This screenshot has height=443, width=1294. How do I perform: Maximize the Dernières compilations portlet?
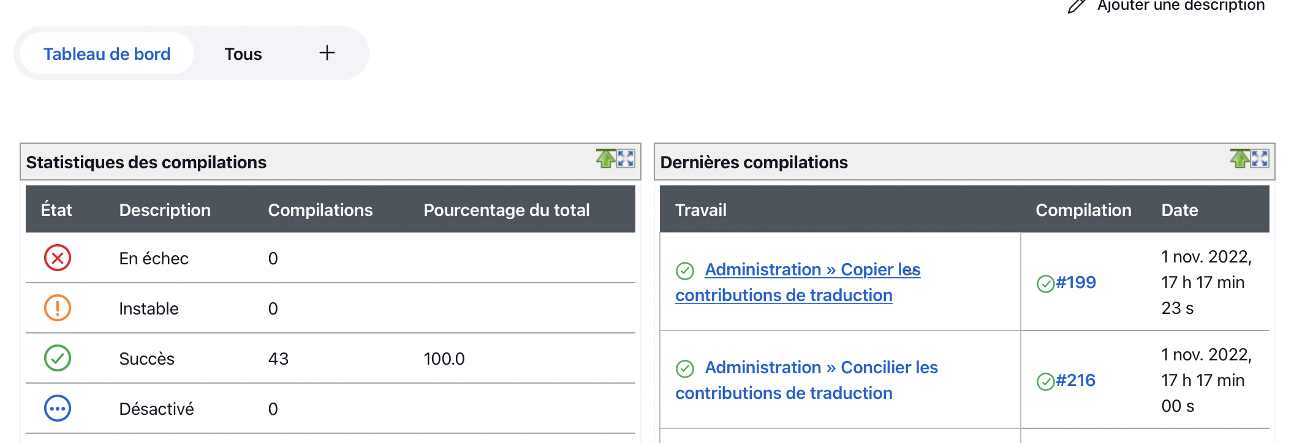pos(1260,159)
